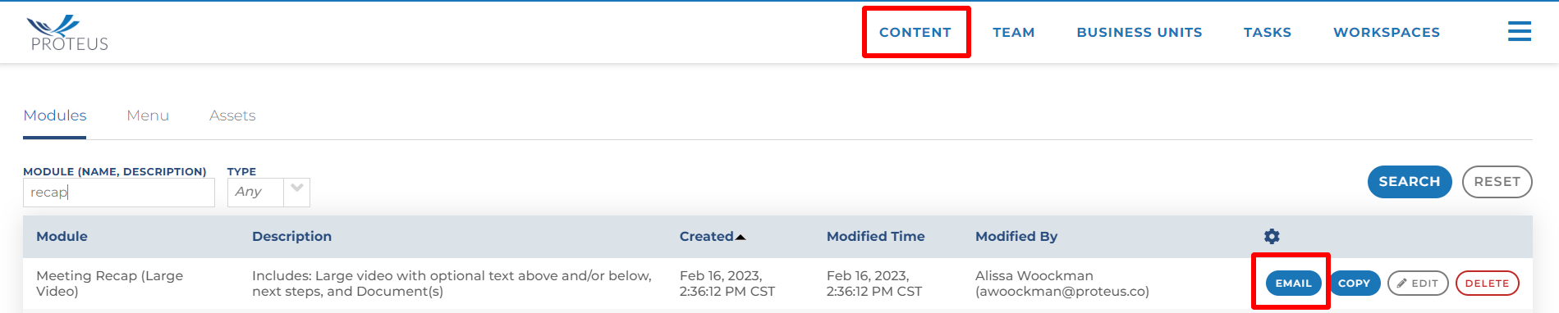1559x313 pixels.
Task: Open column settings gear icon
Action: tap(1272, 236)
